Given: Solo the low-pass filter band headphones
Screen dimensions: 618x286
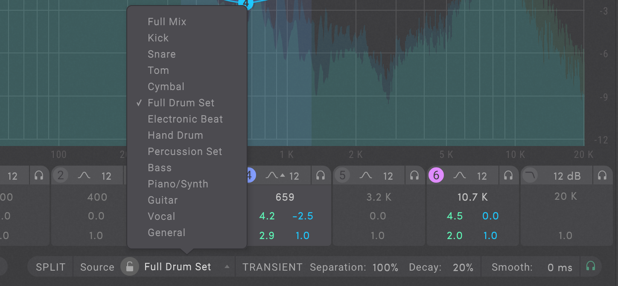Looking at the screenshot, I should (602, 175).
